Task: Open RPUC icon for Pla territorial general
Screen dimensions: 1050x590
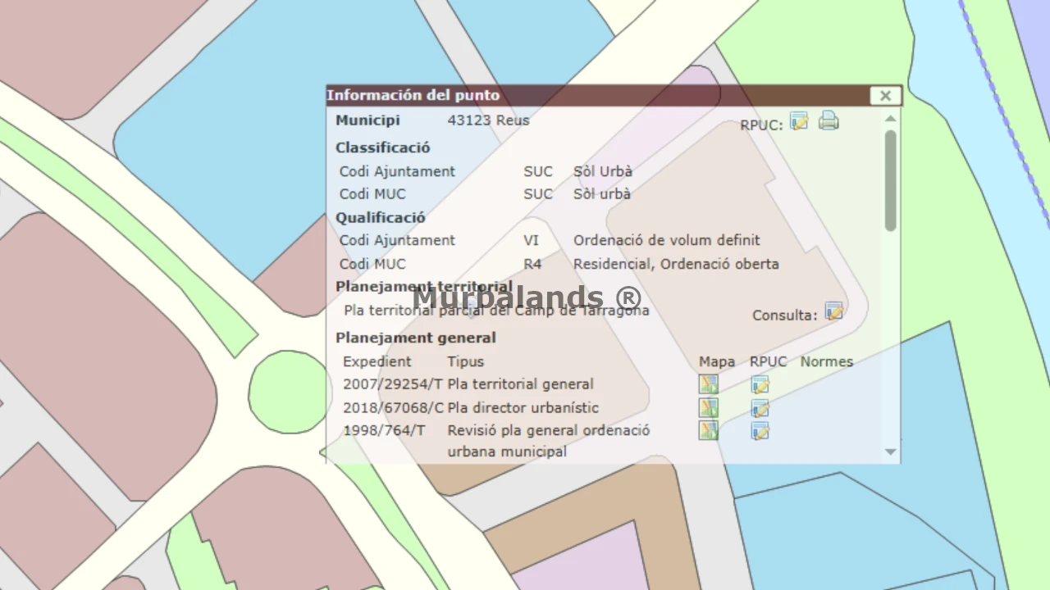Action: [x=760, y=384]
